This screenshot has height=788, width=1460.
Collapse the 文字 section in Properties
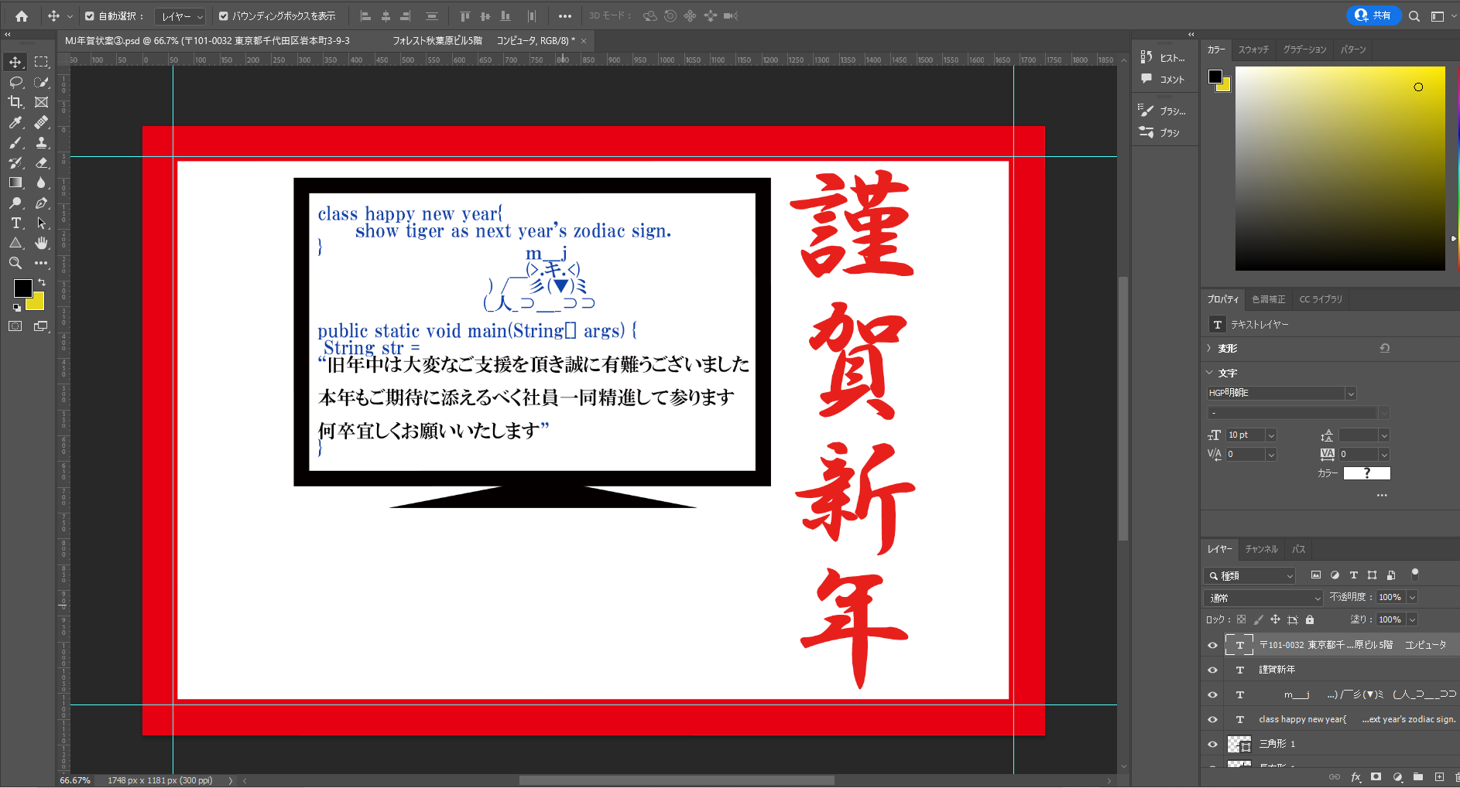tap(1210, 373)
